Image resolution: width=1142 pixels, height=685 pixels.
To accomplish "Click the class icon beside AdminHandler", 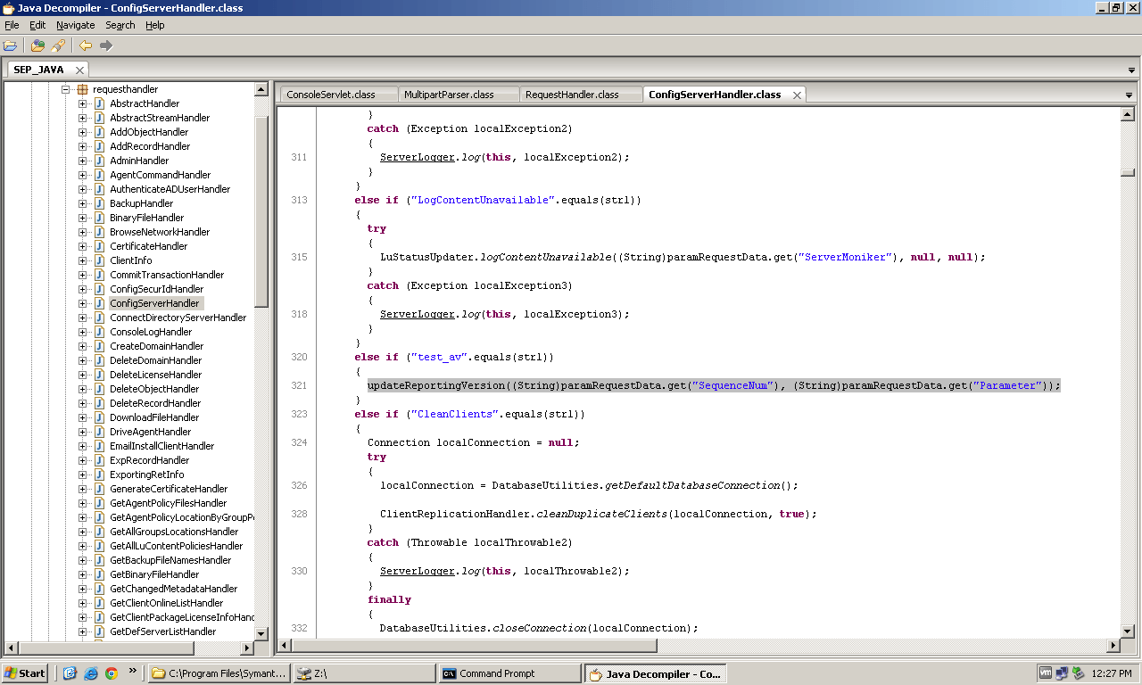I will tap(99, 161).
